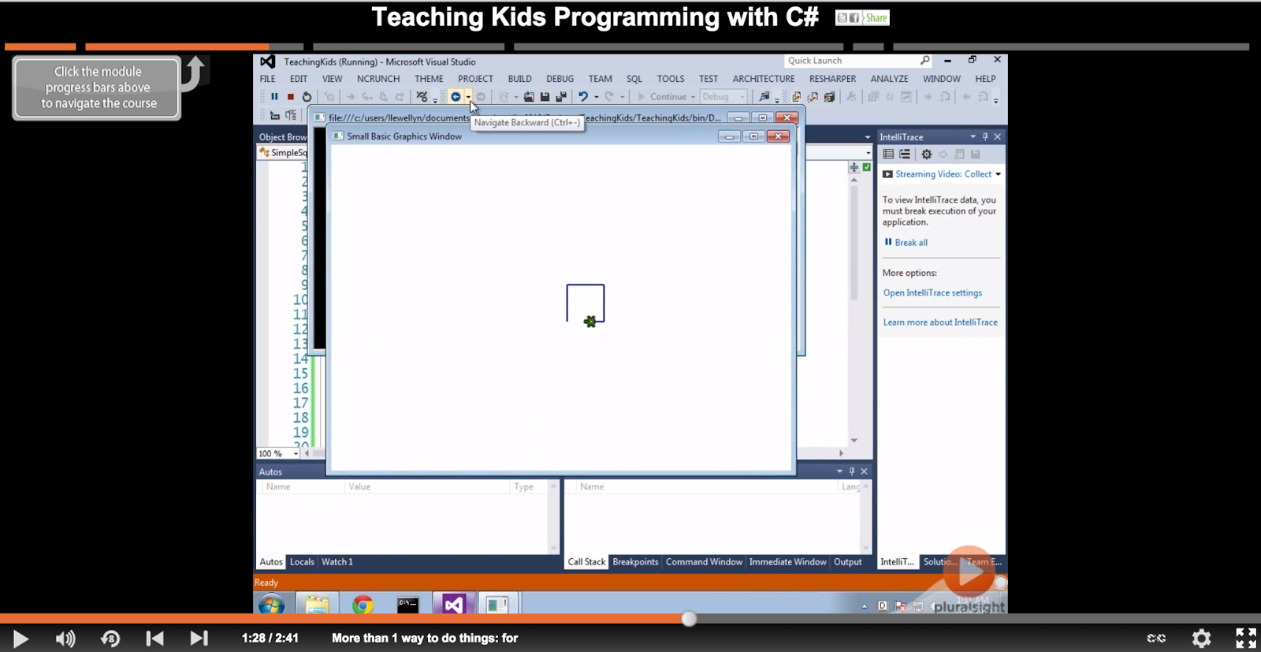1261x652 pixels.
Task: Click the Facebook share icon near the title
Action: pos(854,18)
